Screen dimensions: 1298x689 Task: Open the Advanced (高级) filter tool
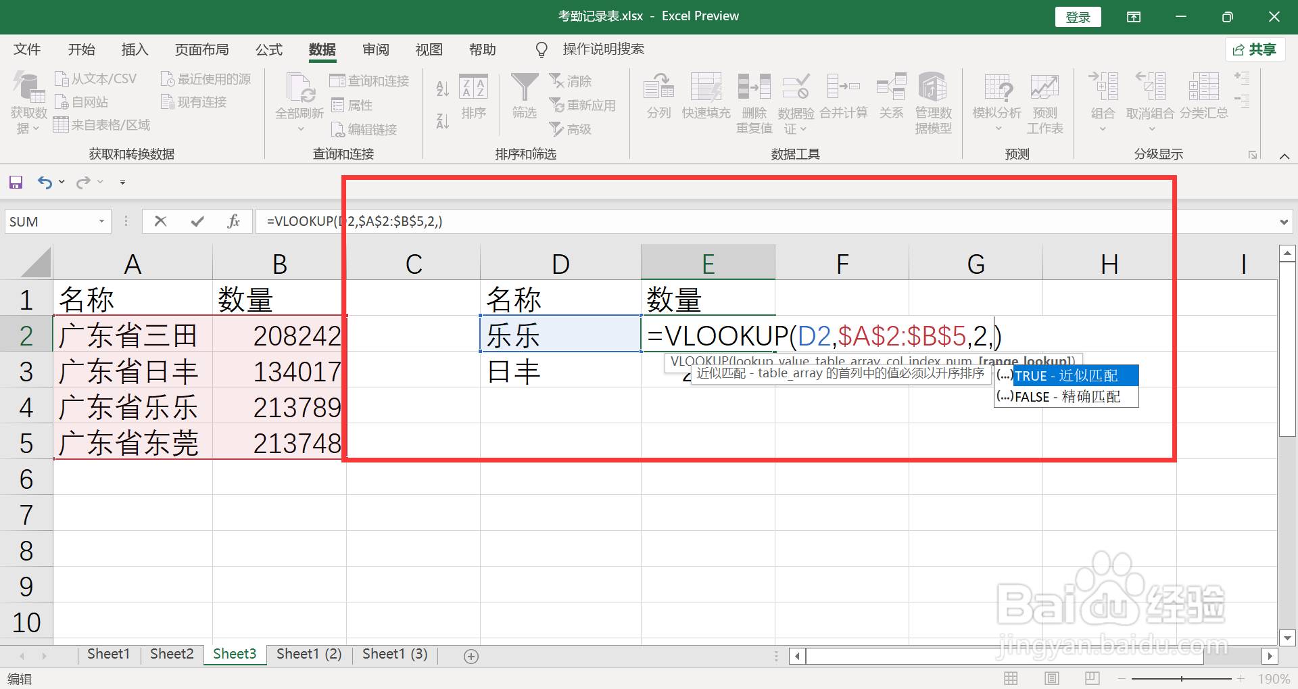point(570,129)
